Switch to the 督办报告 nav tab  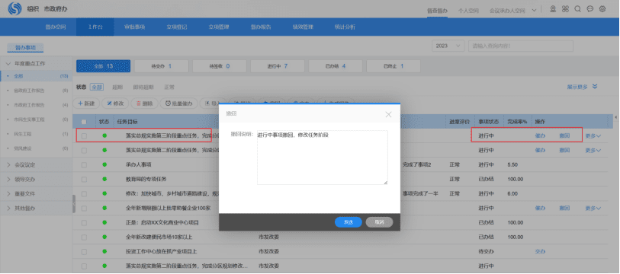coord(261,27)
